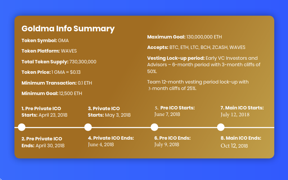Select the Main ICO Starts July 12 label
This screenshot has width=288, height=180.
coord(242,111)
